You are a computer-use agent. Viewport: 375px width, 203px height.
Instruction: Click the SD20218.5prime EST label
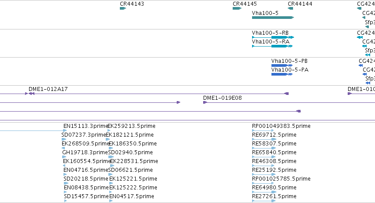click(x=86, y=179)
